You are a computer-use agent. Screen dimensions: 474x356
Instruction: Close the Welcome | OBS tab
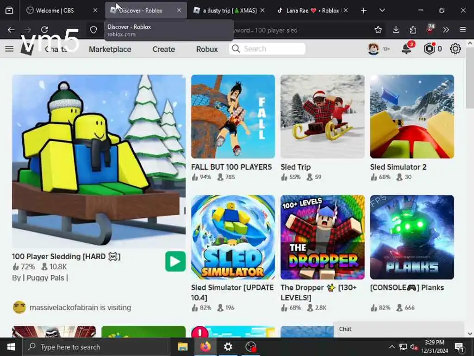click(x=95, y=11)
